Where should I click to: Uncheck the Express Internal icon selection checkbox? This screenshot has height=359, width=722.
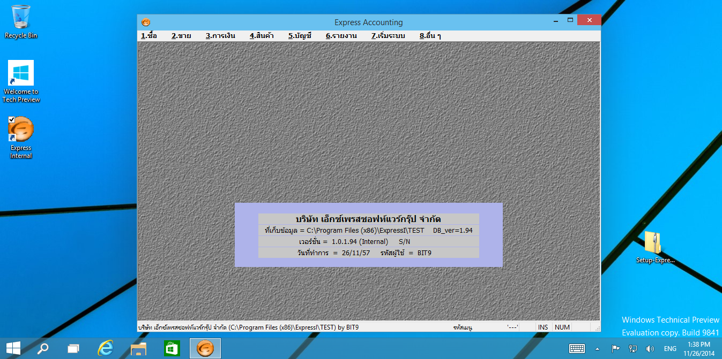pos(12,119)
